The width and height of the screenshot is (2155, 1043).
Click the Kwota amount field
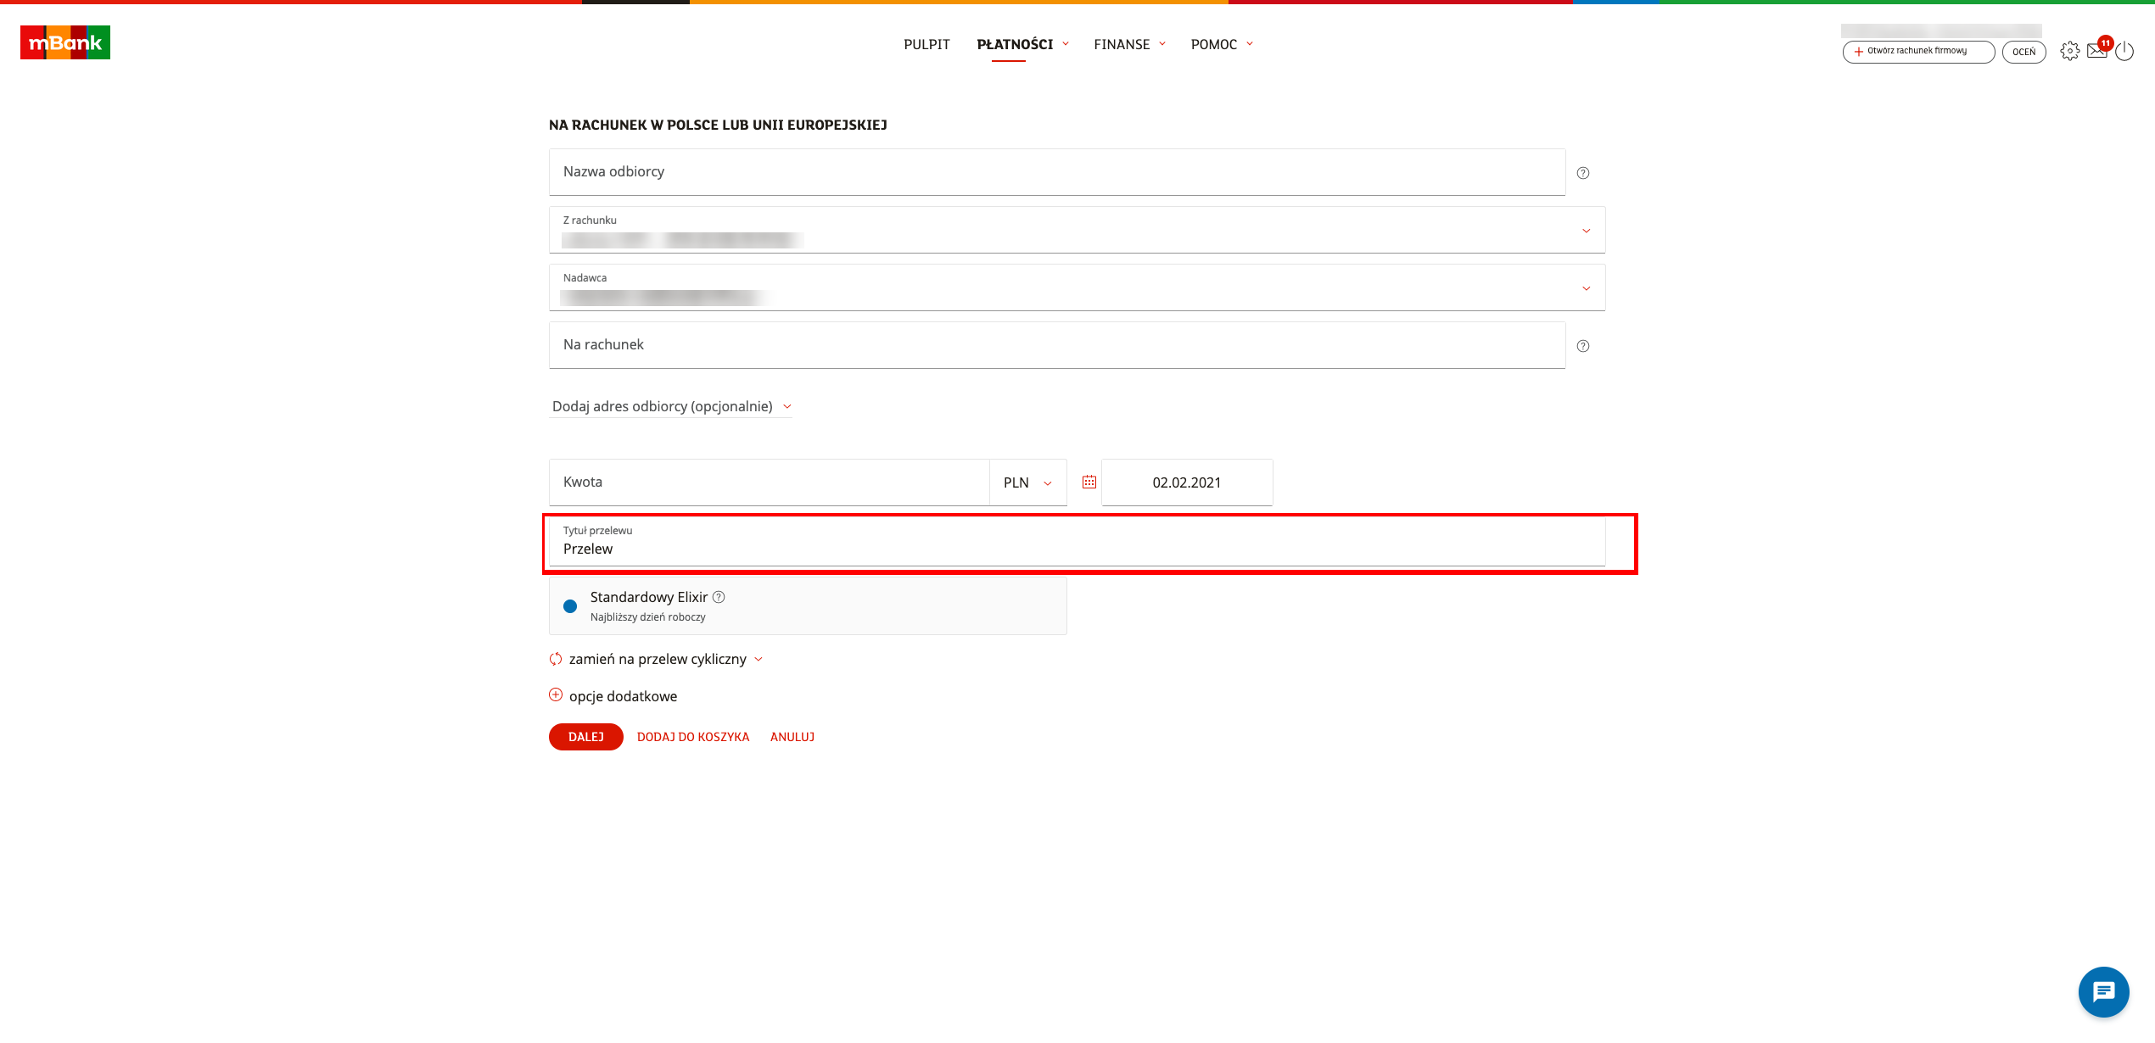click(x=768, y=482)
